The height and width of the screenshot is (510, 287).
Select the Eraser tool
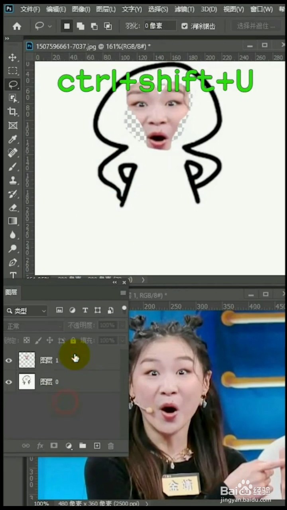click(13, 208)
